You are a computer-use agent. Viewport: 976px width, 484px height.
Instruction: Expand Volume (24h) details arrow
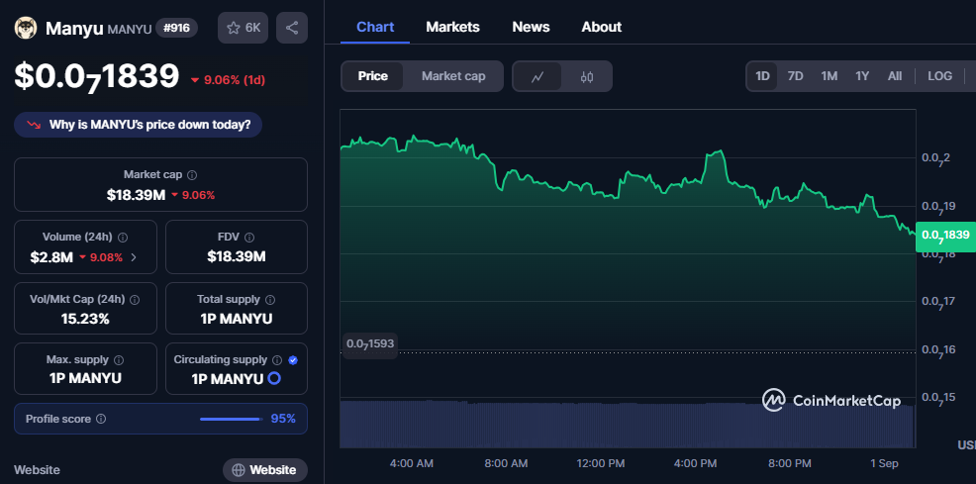tap(134, 257)
